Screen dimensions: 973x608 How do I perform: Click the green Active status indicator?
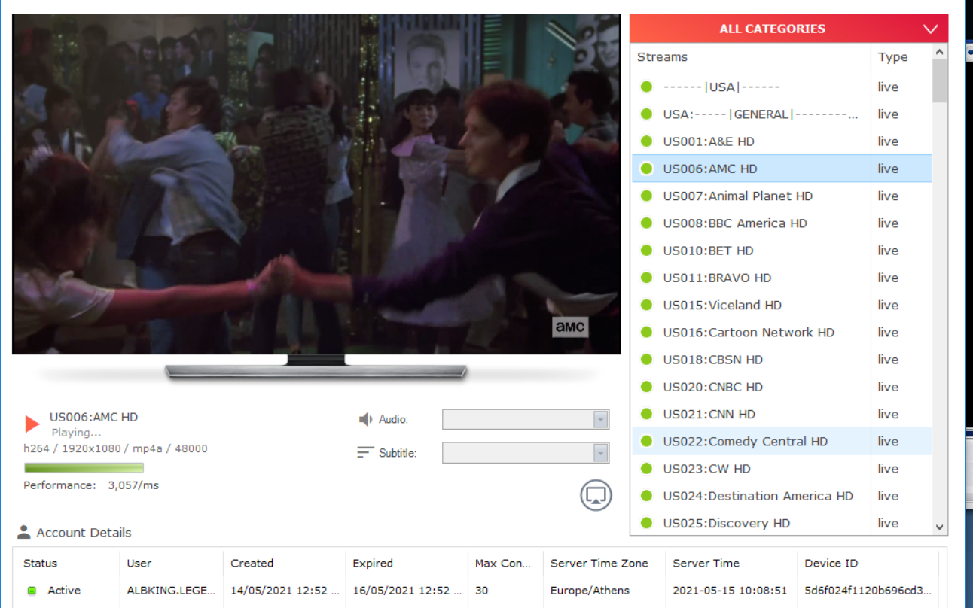click(32, 591)
